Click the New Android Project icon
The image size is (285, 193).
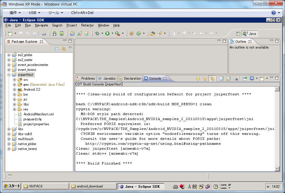[72, 33]
